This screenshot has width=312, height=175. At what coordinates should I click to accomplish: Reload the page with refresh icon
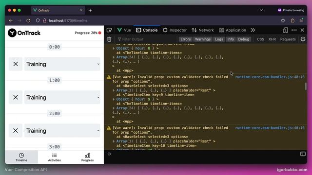[x=28, y=20]
